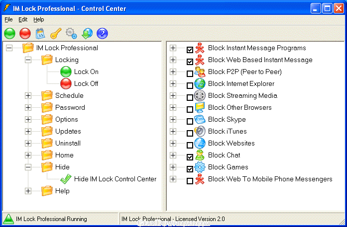Expand the Updates tree node

(28, 132)
